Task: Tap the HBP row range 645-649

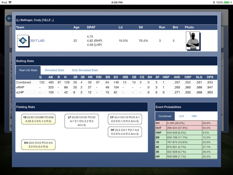Action: click(x=176, y=133)
